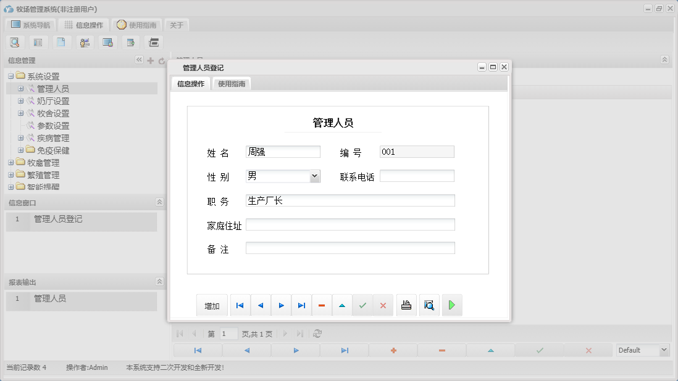Click the document icon in the toolbar

61,42
